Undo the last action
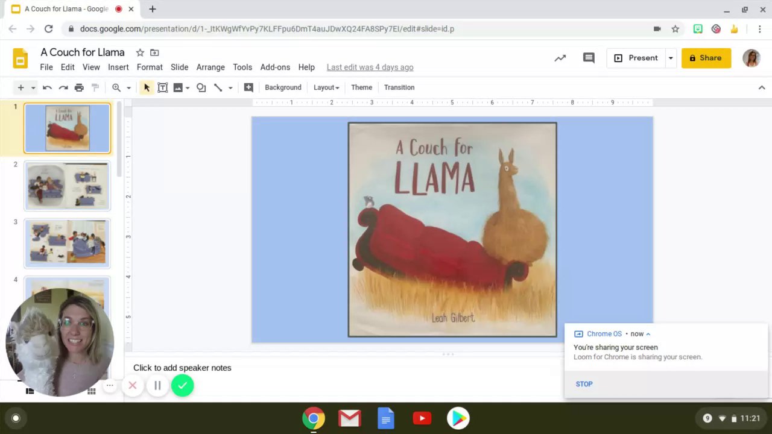772x434 pixels. tap(47, 87)
